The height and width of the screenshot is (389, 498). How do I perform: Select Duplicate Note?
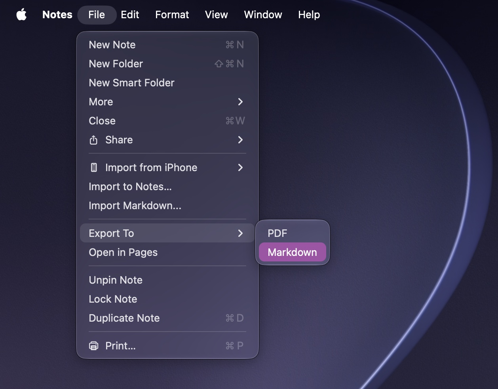coord(167,318)
